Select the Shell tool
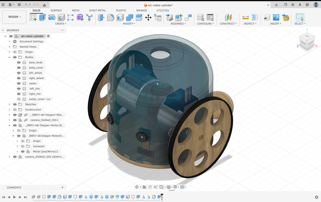 [120, 18]
